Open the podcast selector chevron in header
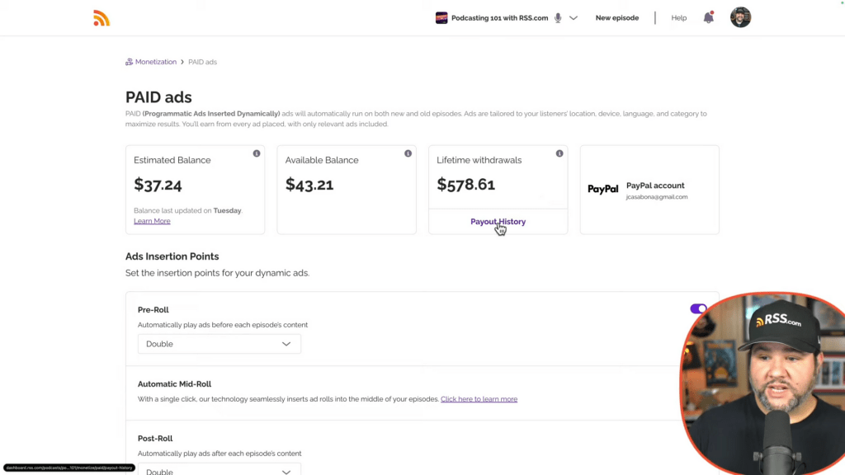This screenshot has width=845, height=475. pyautogui.click(x=574, y=18)
